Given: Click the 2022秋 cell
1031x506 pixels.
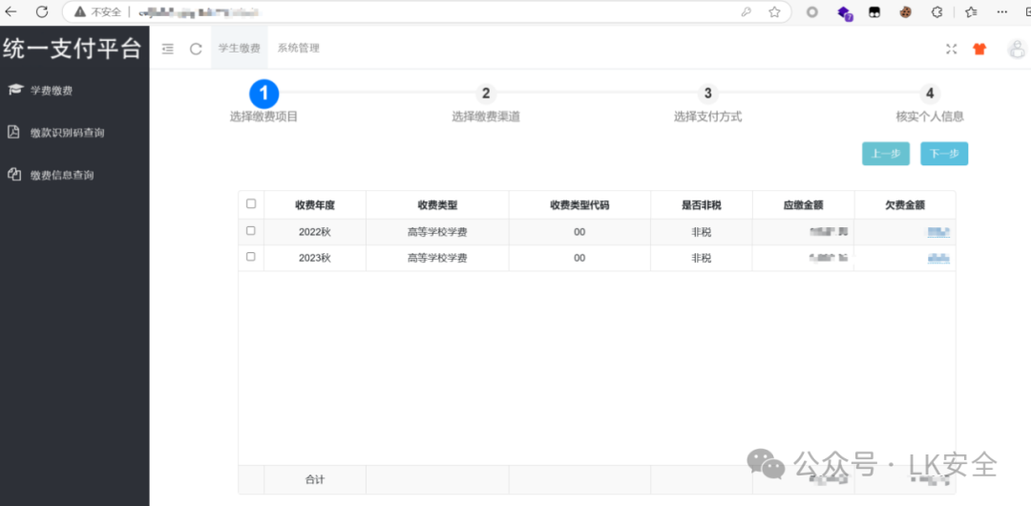Looking at the screenshot, I should coord(315,232).
